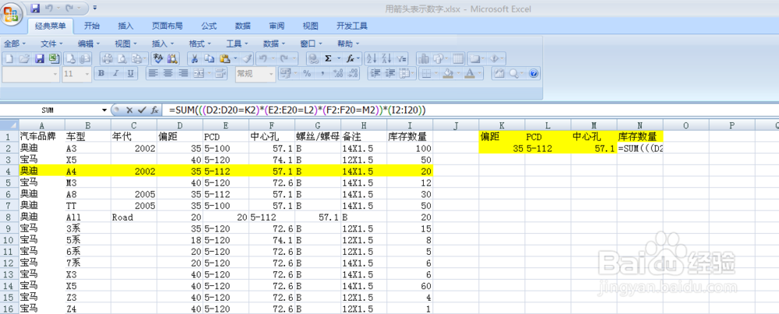Image resolution: width=779 pixels, height=314 pixels.
Task: Increase decimal places icon
Action: tap(338, 74)
